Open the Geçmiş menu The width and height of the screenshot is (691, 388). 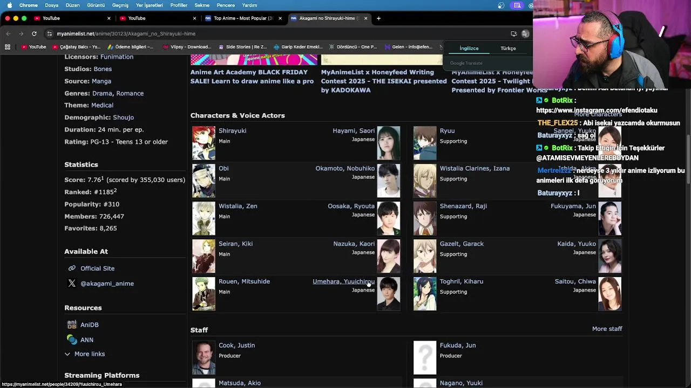[120, 5]
